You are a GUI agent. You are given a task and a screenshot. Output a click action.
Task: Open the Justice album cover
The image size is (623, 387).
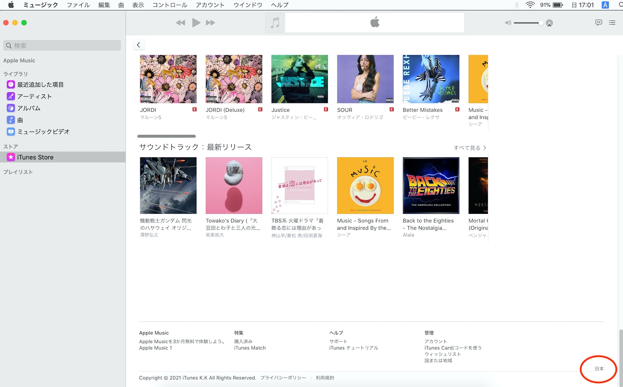(x=300, y=79)
